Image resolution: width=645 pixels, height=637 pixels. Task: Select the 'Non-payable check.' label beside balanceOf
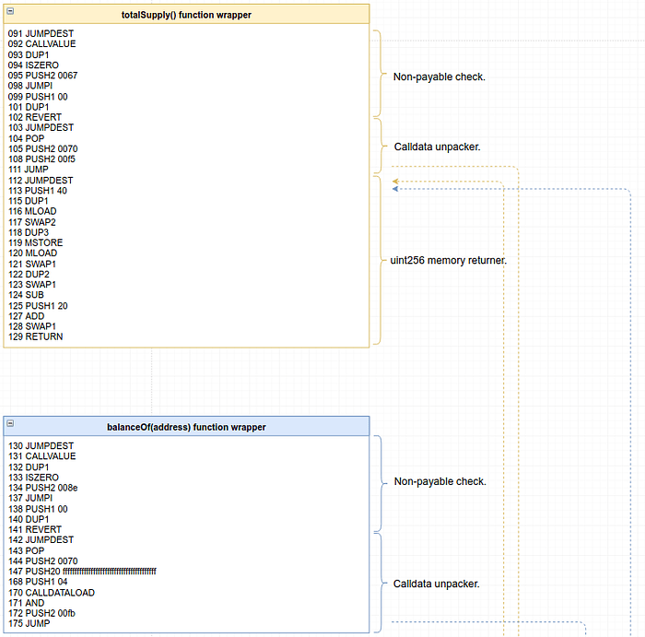click(440, 481)
